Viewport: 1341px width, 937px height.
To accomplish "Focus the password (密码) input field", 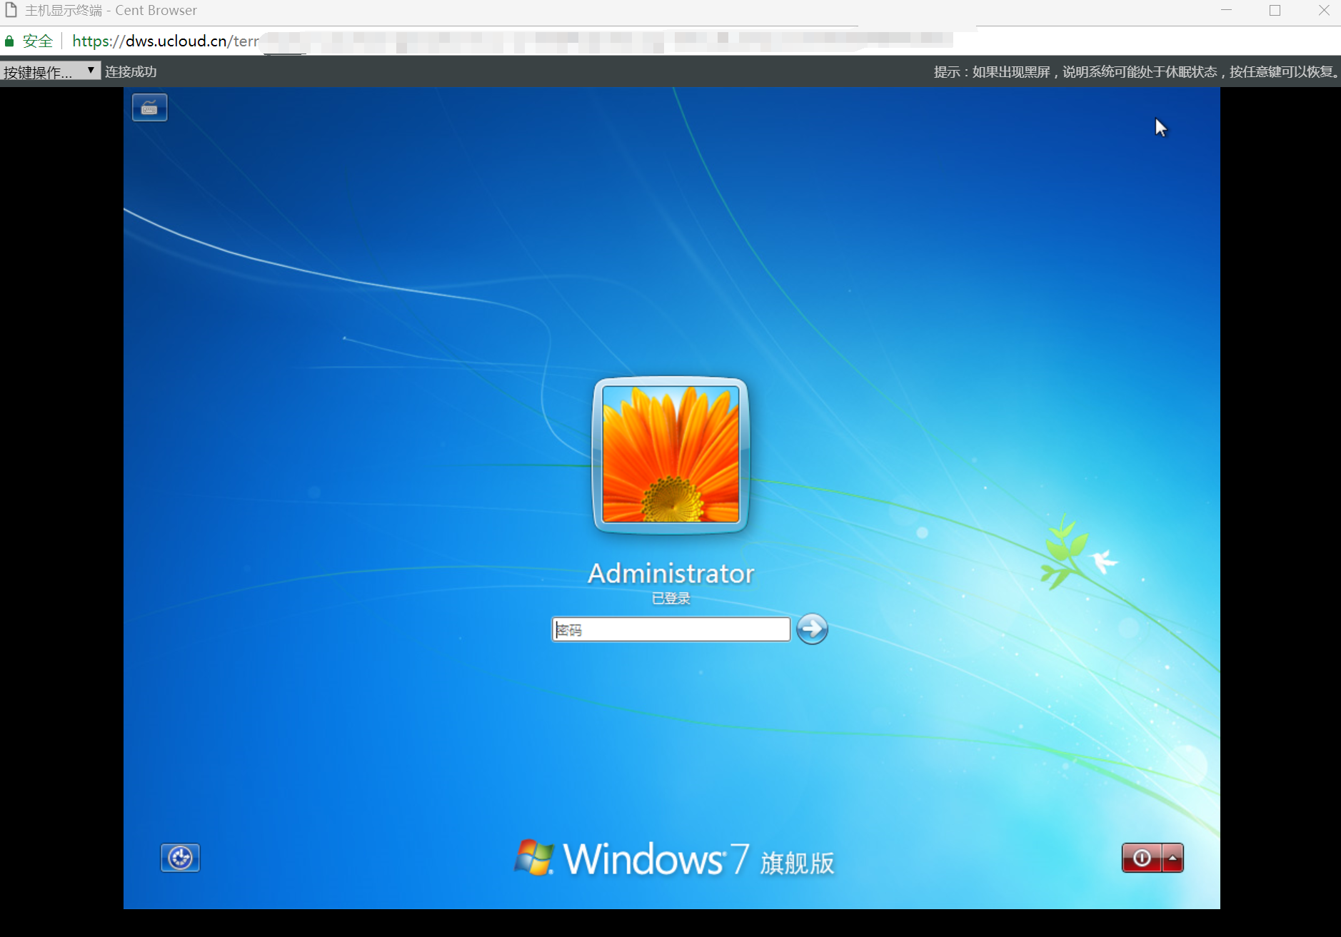I will coord(670,629).
